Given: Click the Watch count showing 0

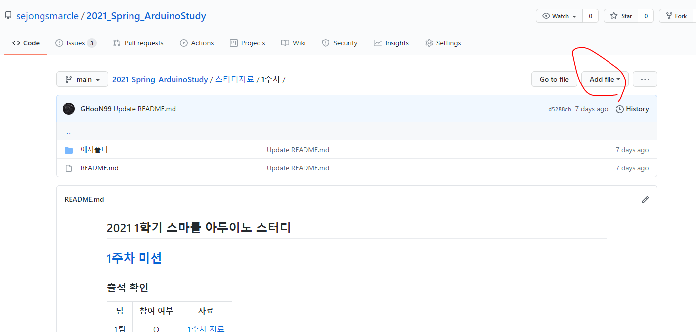Looking at the screenshot, I should coord(590,16).
